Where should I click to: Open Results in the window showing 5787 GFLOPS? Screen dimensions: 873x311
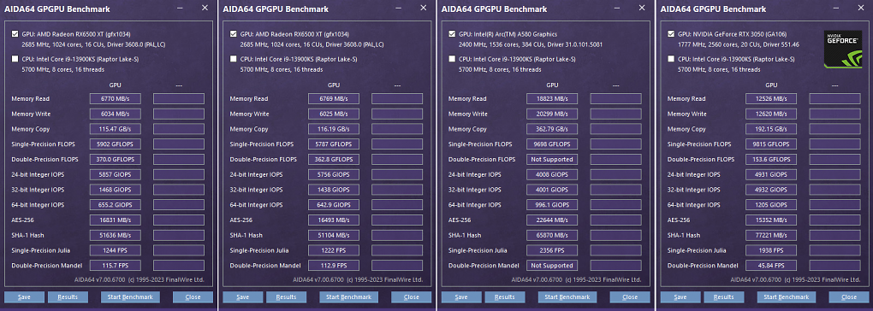pyautogui.click(x=286, y=297)
